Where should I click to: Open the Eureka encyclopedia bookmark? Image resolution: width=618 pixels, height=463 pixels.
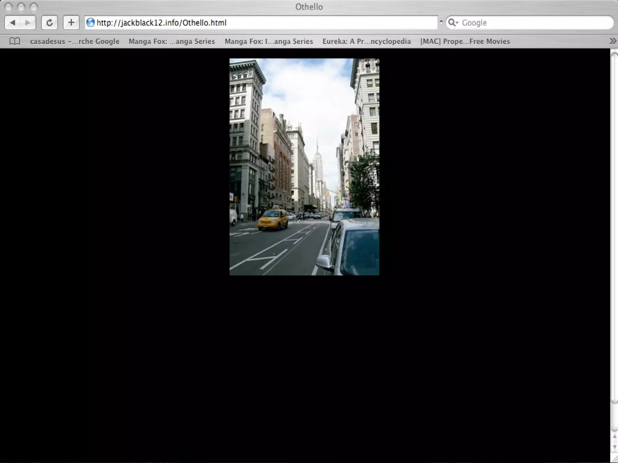[x=366, y=41]
